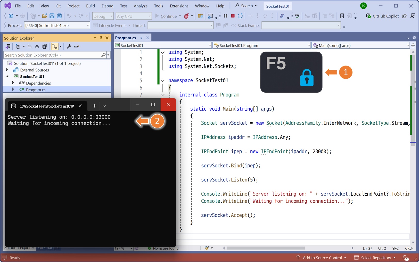Close the Program.cs tab
Viewport: 419px width, 262px height.
(x=147, y=38)
